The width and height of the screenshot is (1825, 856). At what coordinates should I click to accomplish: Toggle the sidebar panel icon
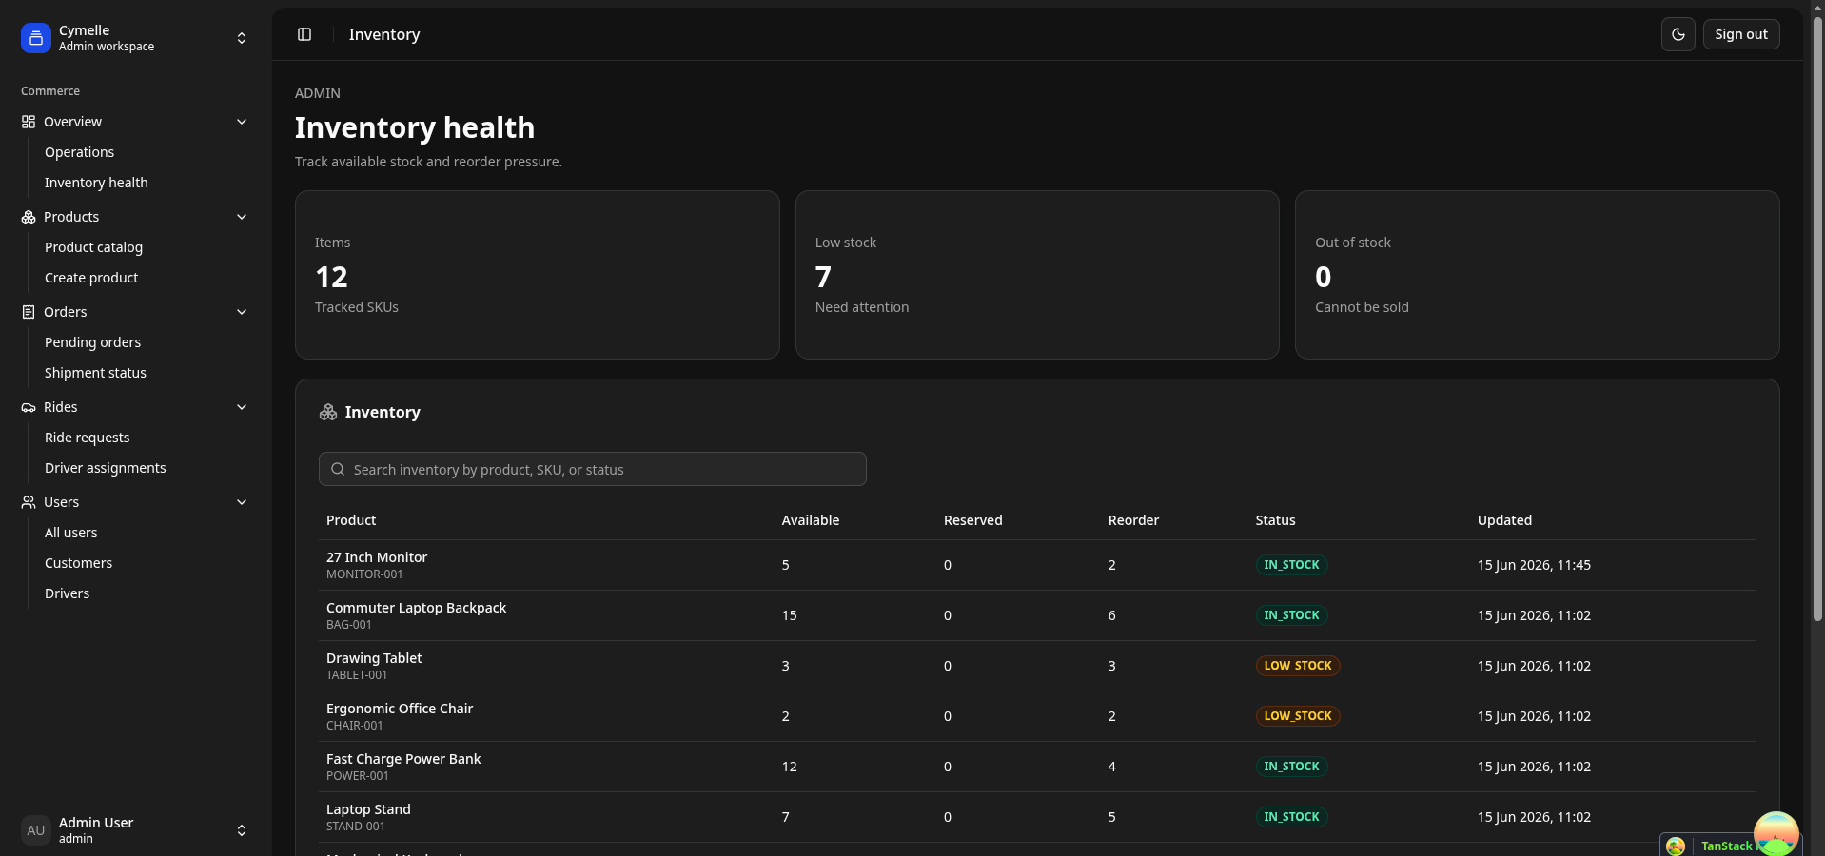(304, 34)
